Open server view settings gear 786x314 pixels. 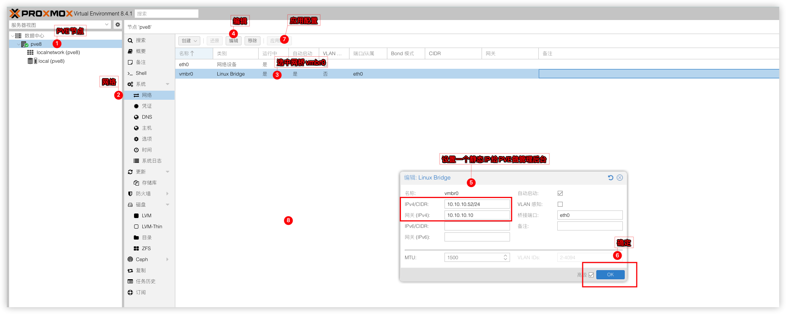pos(118,25)
